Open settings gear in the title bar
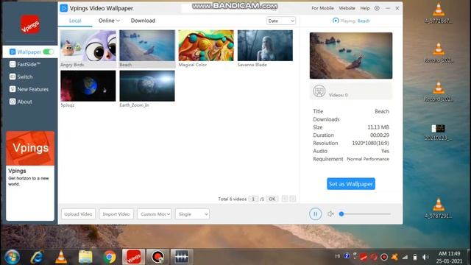The width and height of the screenshot is (471, 265). point(377,8)
